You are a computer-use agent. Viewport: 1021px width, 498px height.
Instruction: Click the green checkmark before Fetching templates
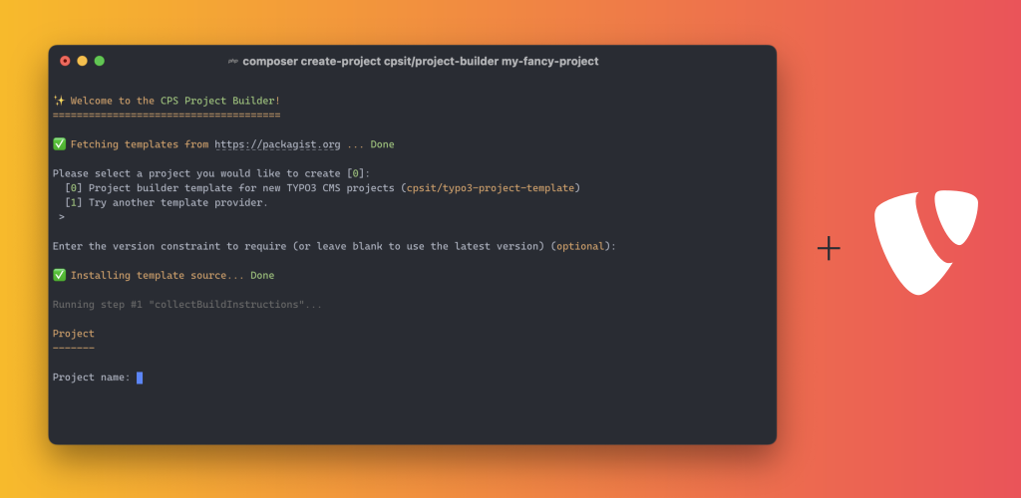click(59, 144)
